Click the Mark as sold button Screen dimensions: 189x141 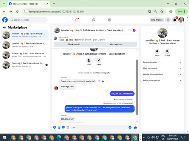(x=74, y=44)
